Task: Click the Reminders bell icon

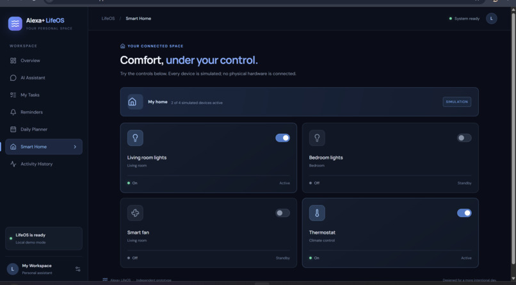Action: 13,112
